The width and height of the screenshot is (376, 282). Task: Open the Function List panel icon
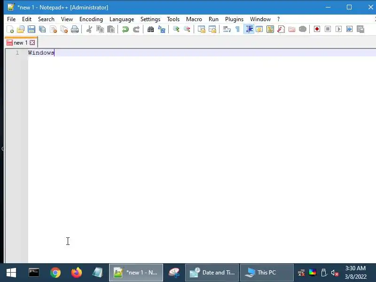[281, 29]
